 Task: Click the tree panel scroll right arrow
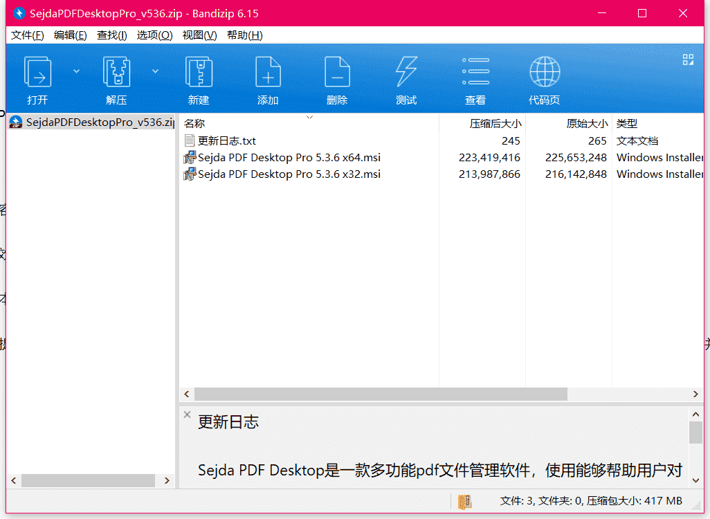(167, 480)
